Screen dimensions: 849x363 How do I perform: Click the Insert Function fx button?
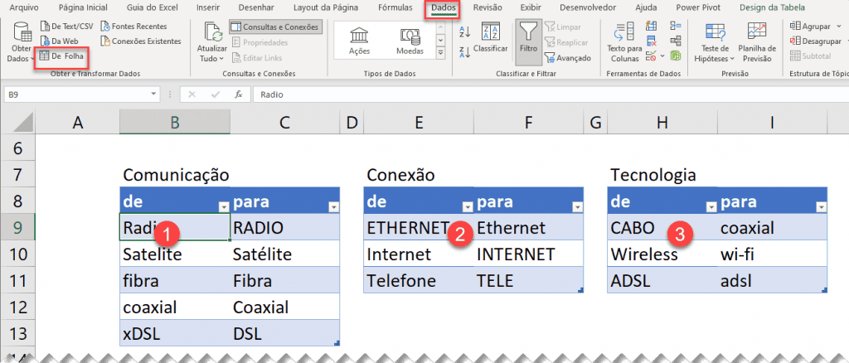click(x=238, y=94)
